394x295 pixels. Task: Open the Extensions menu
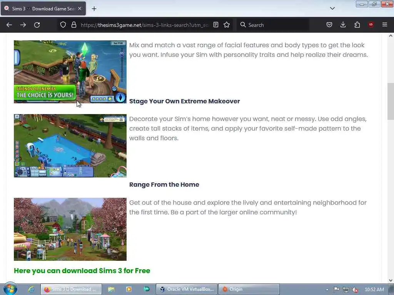coord(357,25)
